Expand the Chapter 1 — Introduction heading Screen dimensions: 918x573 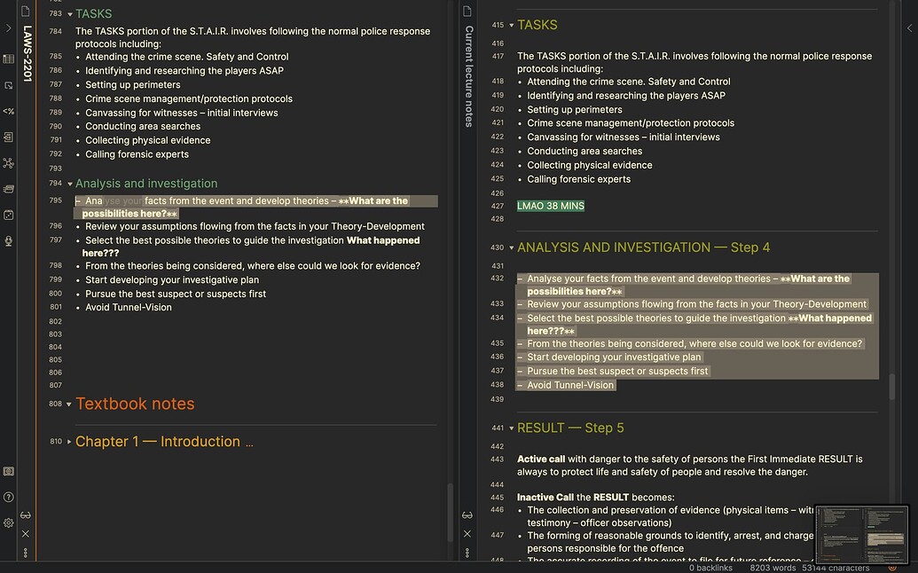coord(69,442)
